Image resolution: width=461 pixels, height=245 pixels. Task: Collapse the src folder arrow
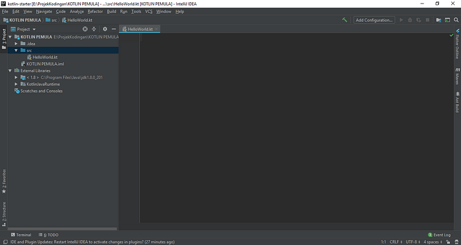coord(16,51)
